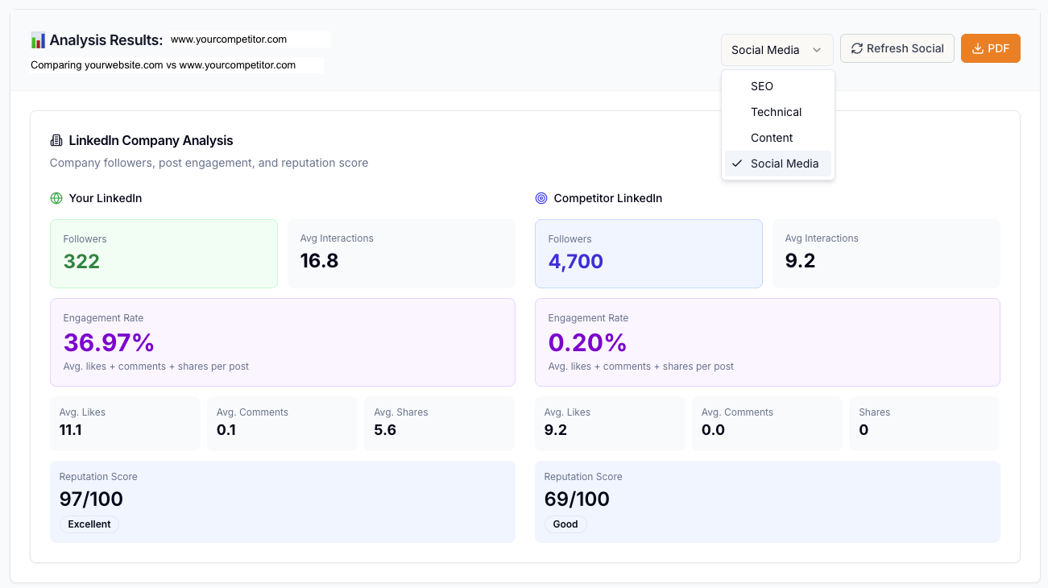
Task: Click the Good reputation badge
Action: click(x=565, y=524)
